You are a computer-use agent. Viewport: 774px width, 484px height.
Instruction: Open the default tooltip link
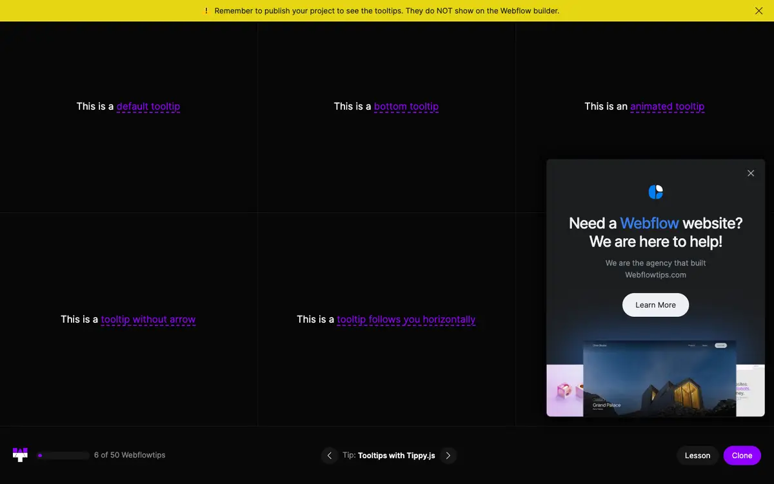point(148,106)
